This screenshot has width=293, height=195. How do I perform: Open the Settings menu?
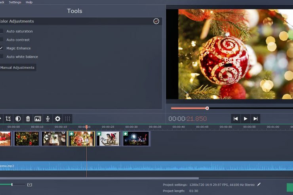point(15,2)
